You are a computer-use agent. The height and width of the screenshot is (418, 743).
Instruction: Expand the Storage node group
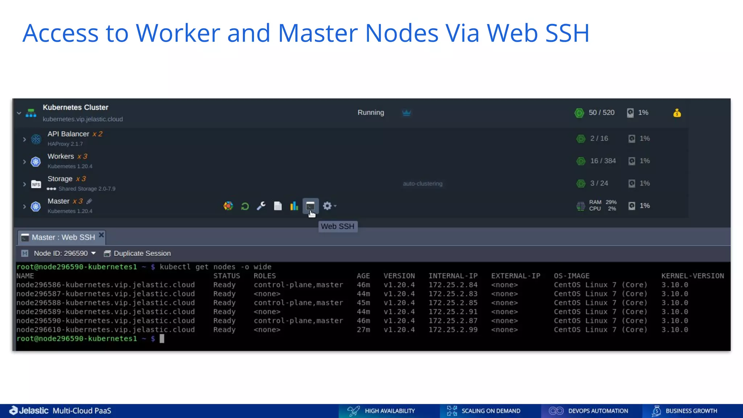24,184
